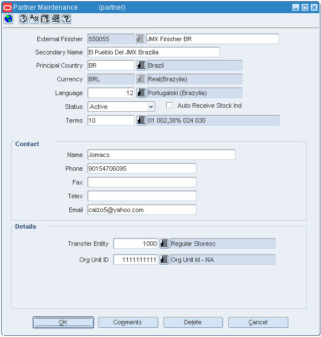The image size is (321, 337).
Task: Open the Language list of values icon
Action: pyautogui.click(x=141, y=93)
